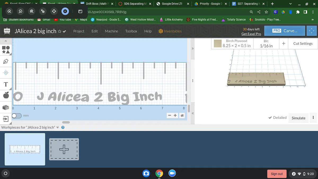Click the home view reset icon

tap(182, 115)
